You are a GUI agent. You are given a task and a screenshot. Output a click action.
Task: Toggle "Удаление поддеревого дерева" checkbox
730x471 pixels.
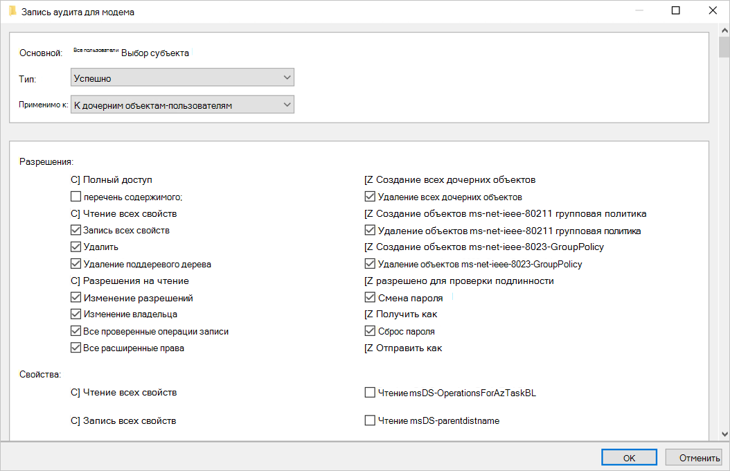75,264
